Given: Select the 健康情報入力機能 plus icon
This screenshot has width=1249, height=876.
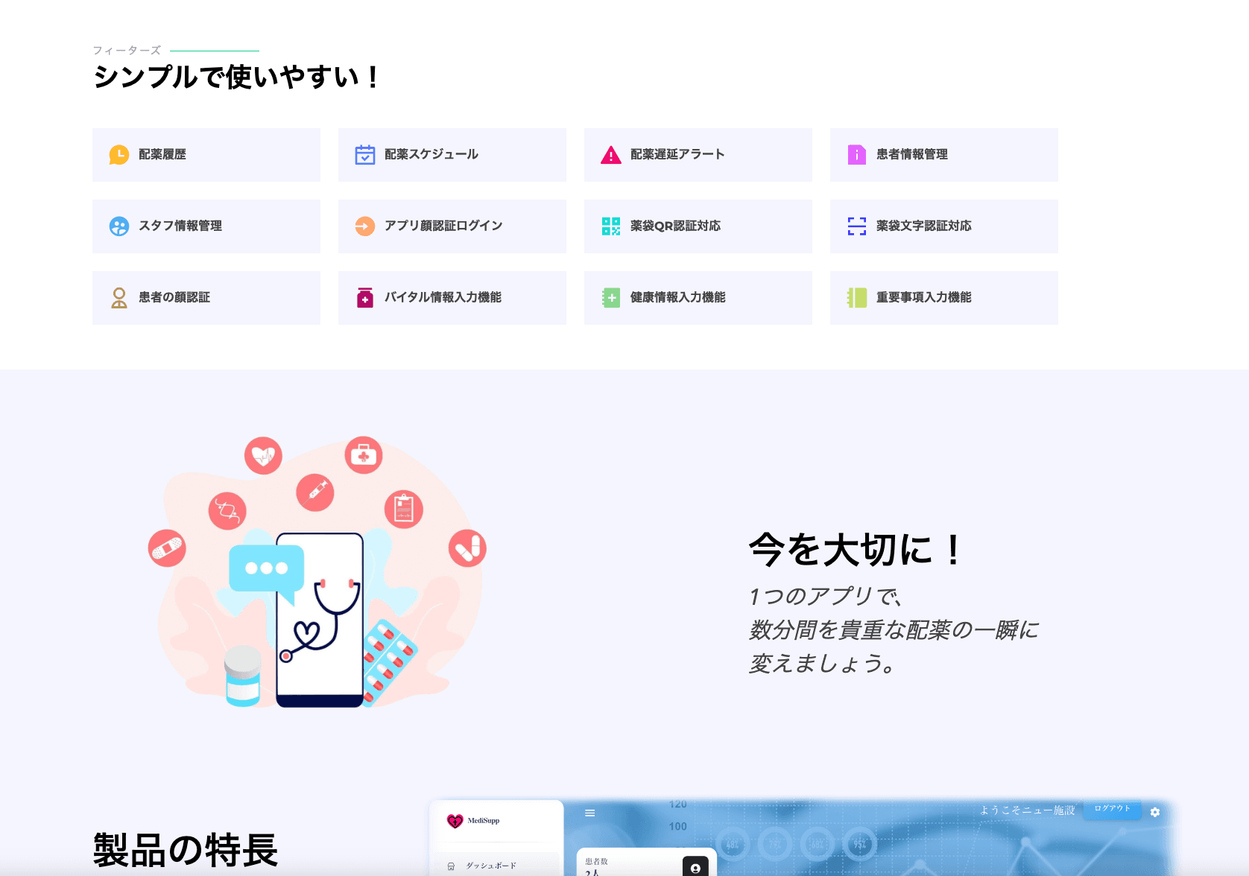Looking at the screenshot, I should [610, 297].
